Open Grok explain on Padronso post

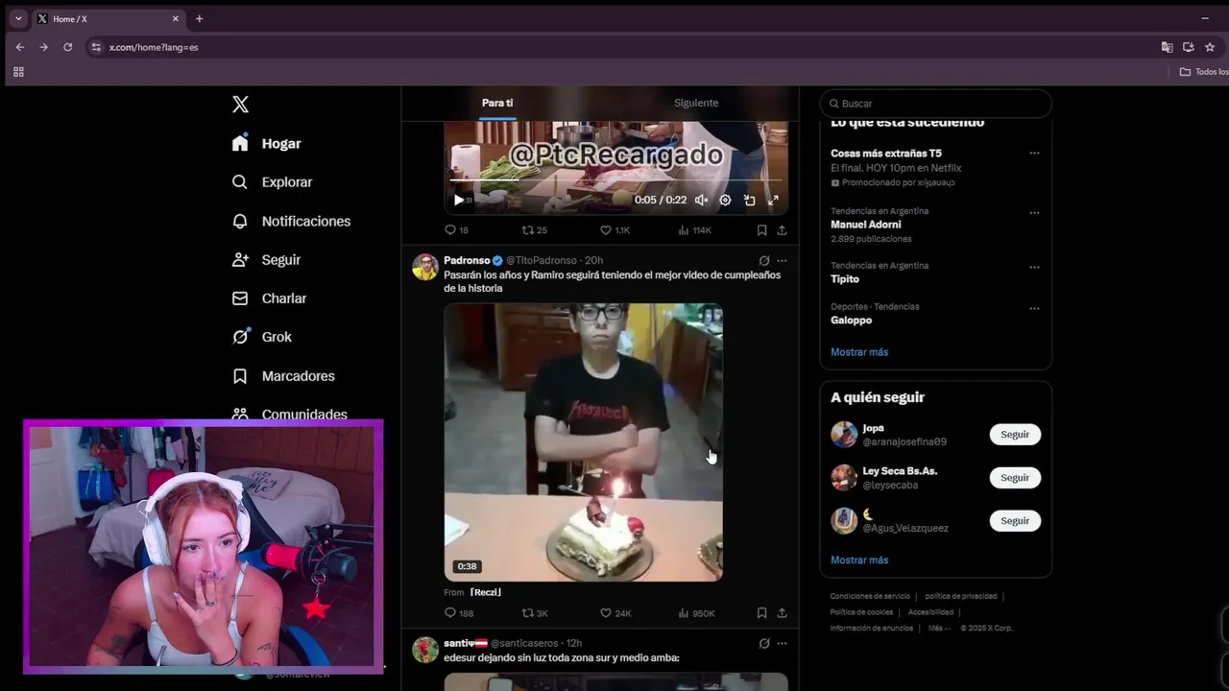[x=764, y=260]
